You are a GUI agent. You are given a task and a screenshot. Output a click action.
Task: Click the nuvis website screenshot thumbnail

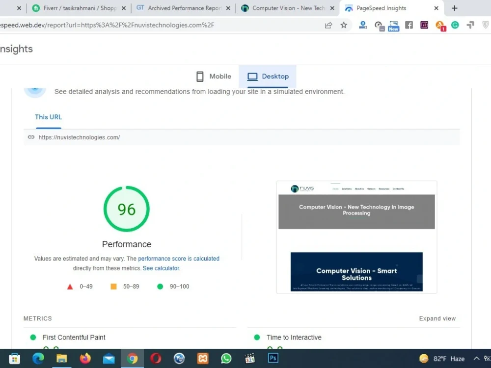[356, 237]
